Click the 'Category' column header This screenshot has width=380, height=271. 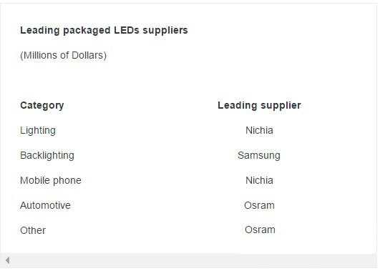(x=42, y=106)
